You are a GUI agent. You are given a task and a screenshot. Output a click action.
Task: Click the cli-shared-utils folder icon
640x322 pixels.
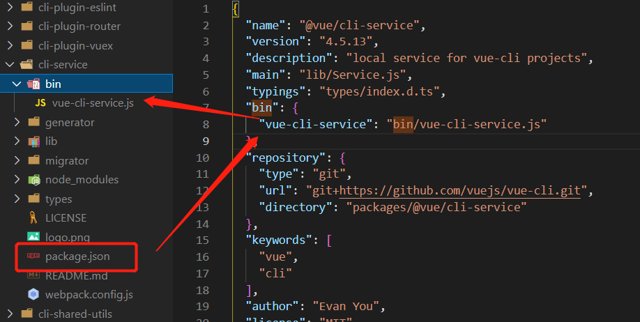27,314
